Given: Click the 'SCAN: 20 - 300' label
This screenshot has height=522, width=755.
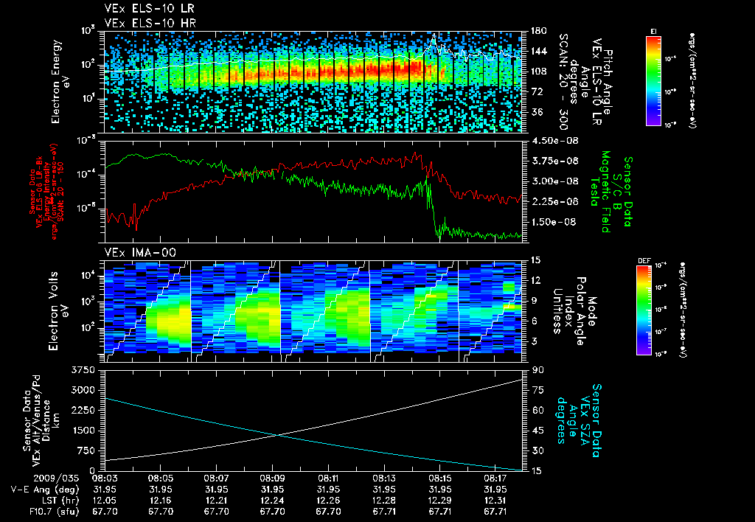Looking at the screenshot, I should (x=563, y=81).
